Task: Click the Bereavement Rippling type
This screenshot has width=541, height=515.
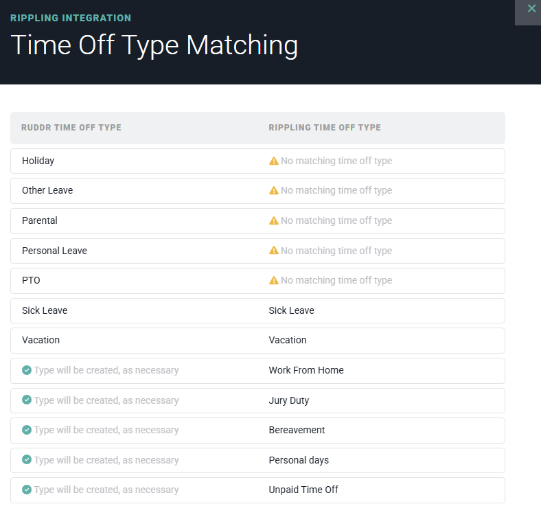Action: pos(297,430)
